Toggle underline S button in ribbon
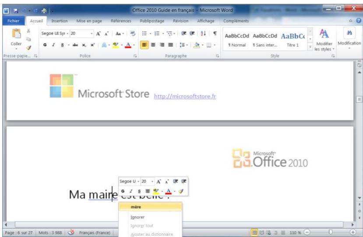 coord(62,45)
